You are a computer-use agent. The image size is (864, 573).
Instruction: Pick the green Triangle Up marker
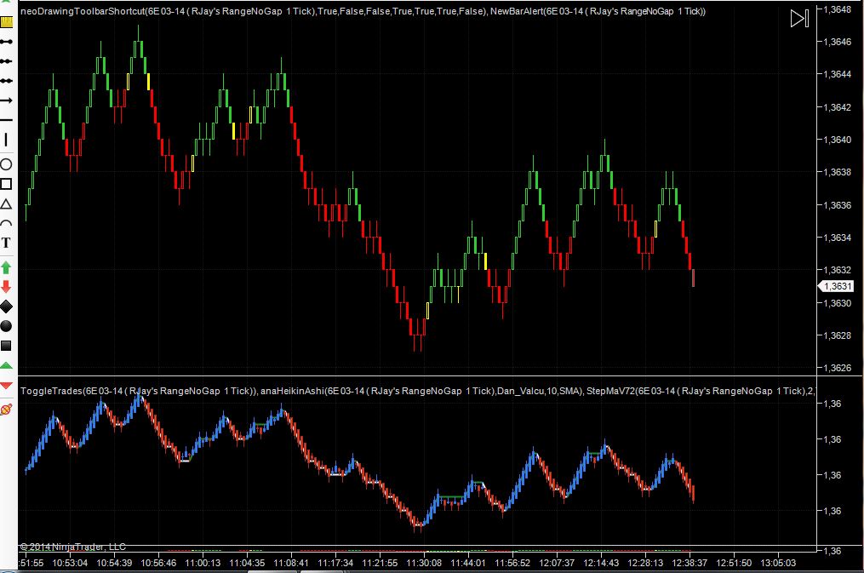(6, 365)
